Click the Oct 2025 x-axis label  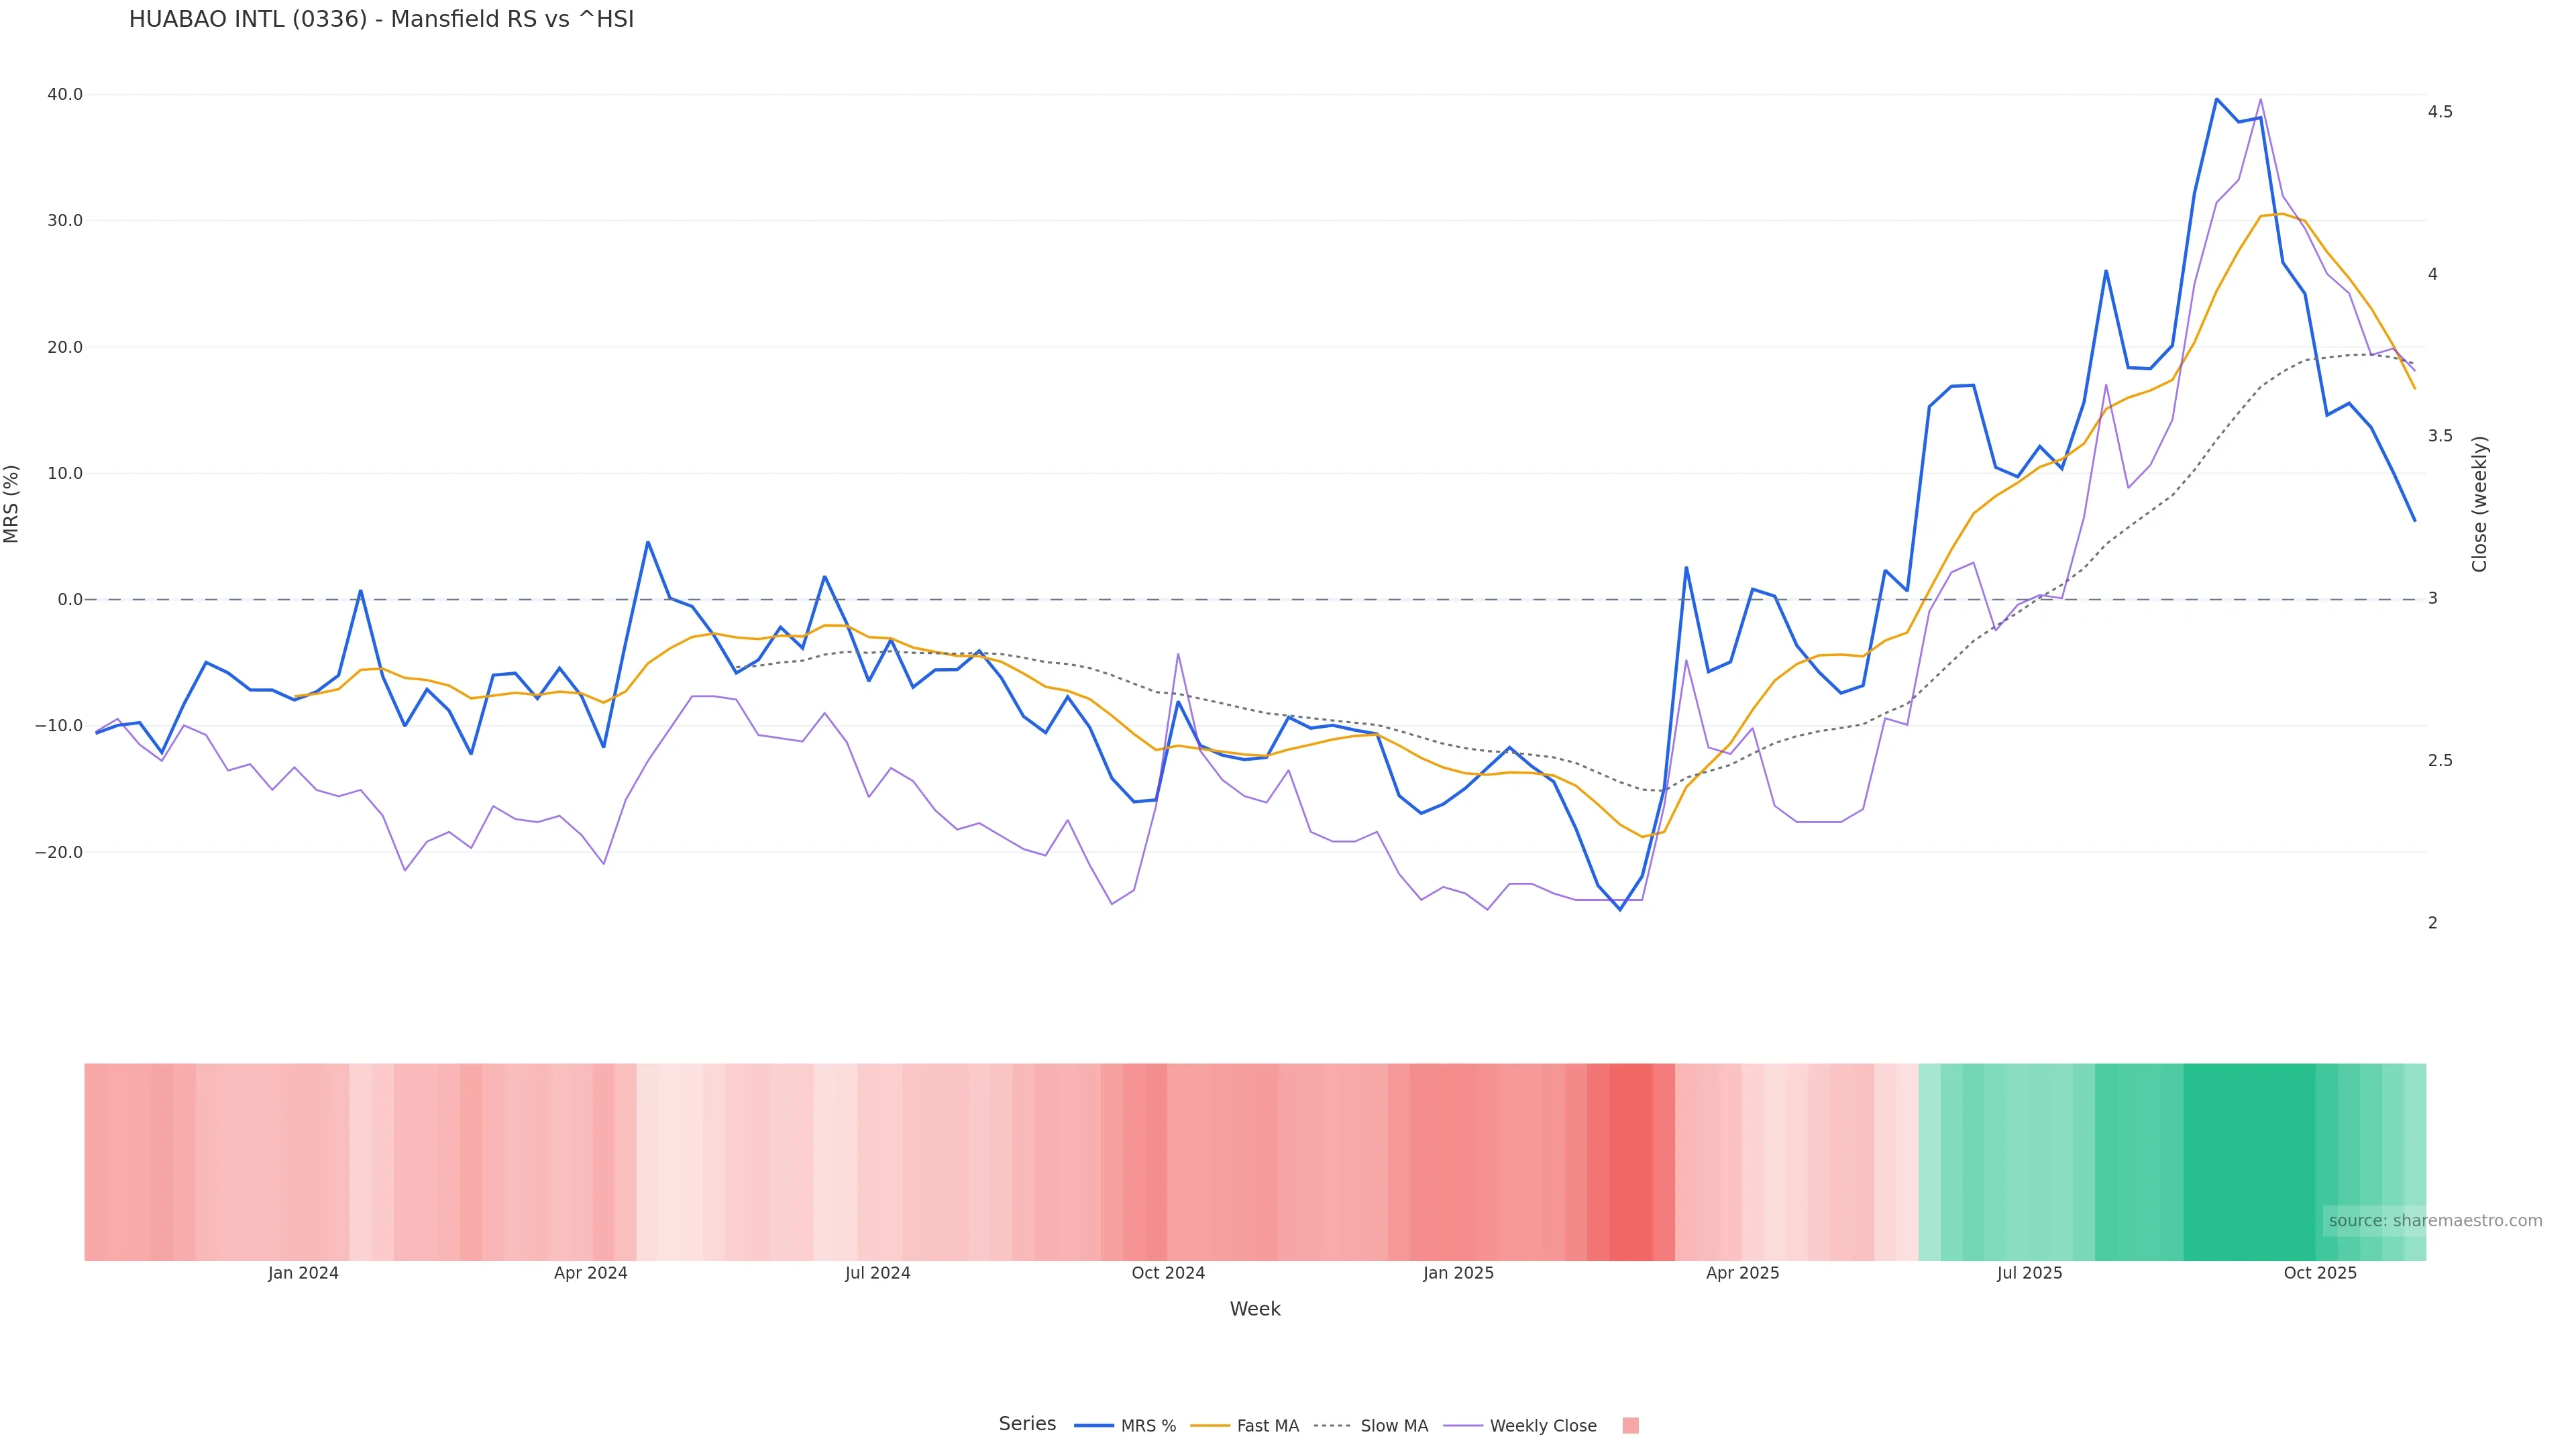pos(2320,1273)
